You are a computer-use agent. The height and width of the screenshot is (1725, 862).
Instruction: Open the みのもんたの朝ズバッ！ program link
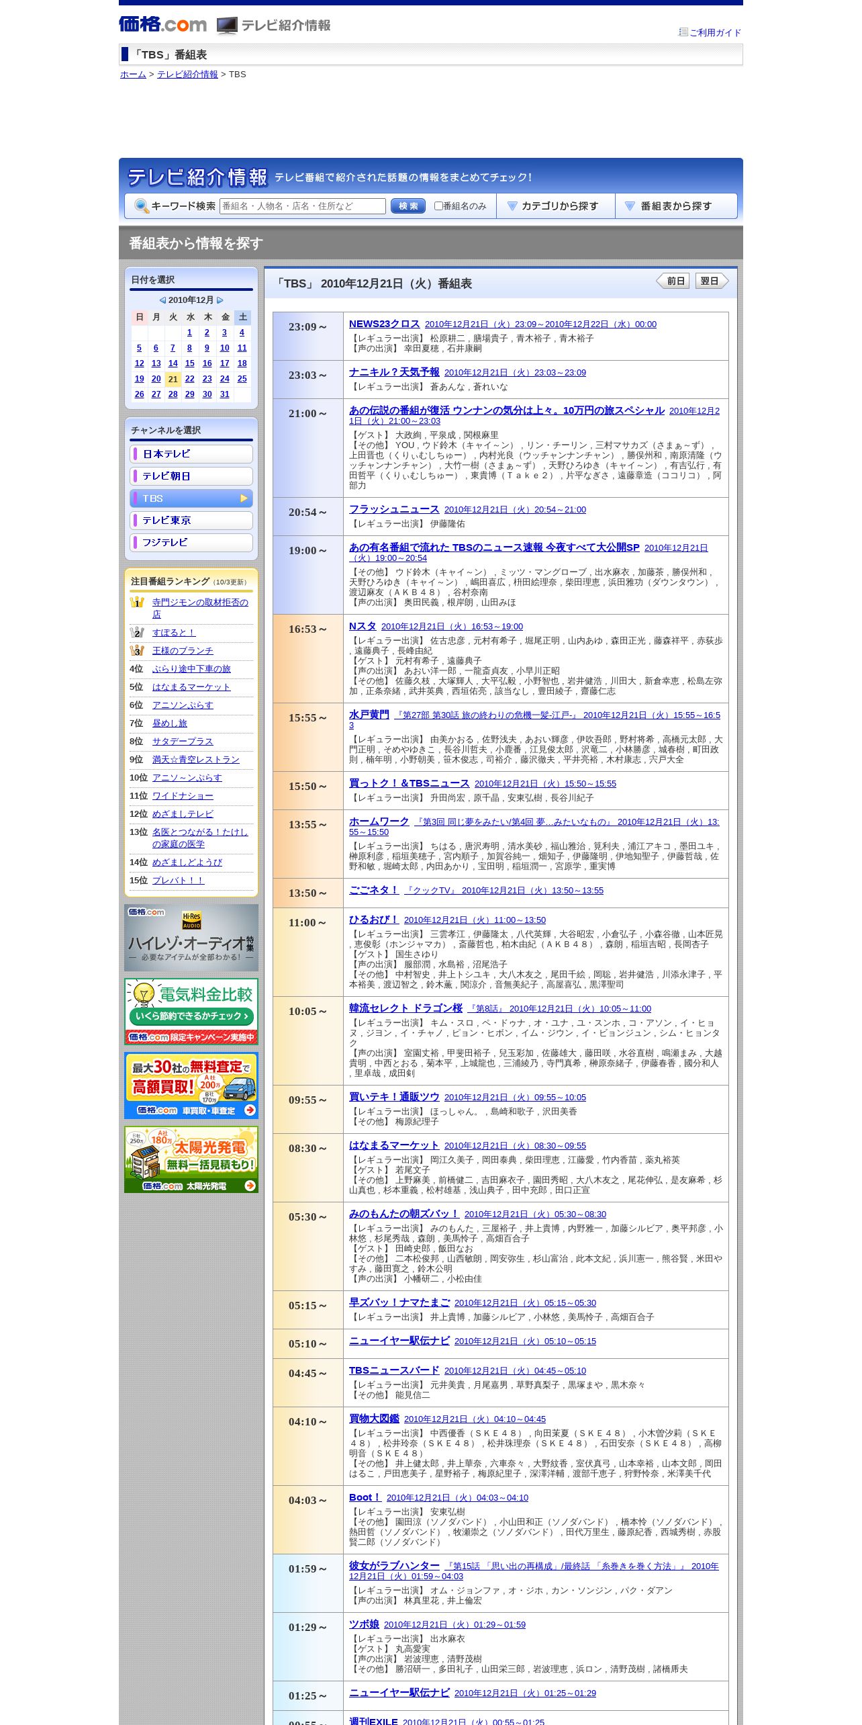point(404,1214)
